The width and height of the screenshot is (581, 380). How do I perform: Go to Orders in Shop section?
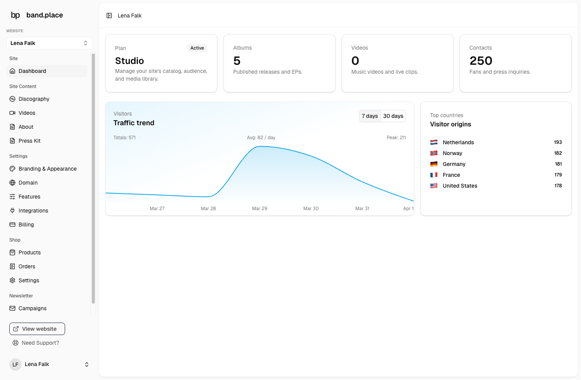[27, 266]
